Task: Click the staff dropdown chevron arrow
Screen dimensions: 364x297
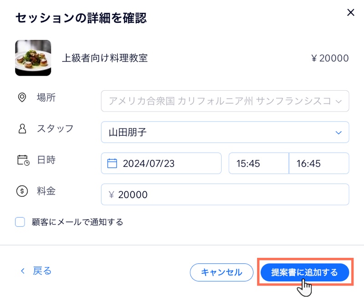Action: point(338,132)
